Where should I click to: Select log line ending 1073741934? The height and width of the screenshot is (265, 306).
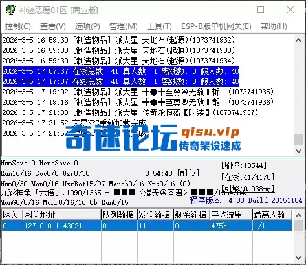(118, 61)
